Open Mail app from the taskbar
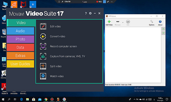171x102 pixels. pos(40,99)
